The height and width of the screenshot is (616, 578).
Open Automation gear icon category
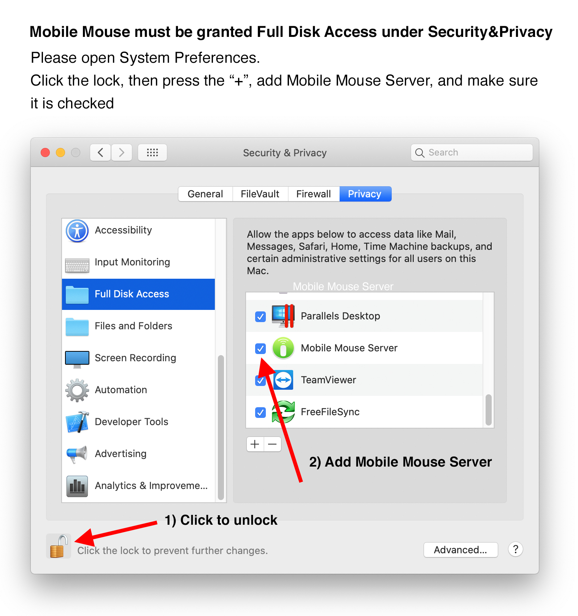click(77, 390)
